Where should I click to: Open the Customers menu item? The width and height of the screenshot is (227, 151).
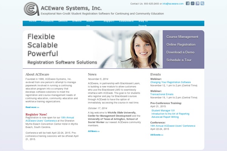[x=126, y=21]
